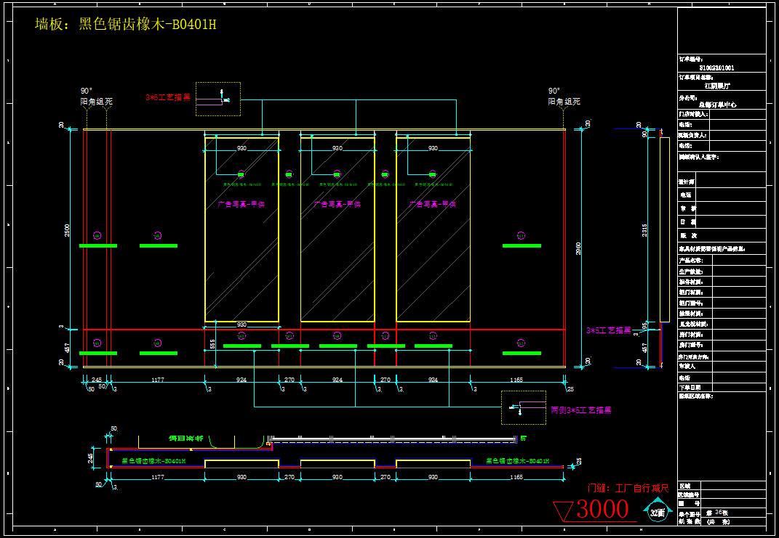Click the right-most 广告写真-甲供 panel label
This screenshot has height=538, width=779.
pos(433,204)
